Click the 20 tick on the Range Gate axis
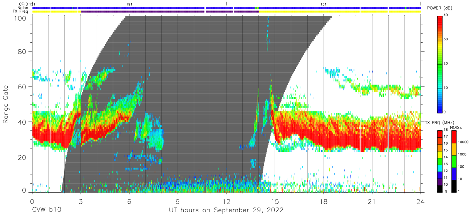 [22, 157]
